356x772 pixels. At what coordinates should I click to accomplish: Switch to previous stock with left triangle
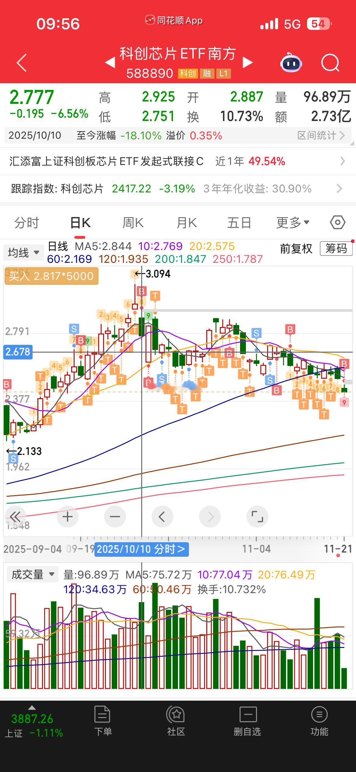pyautogui.click(x=110, y=63)
